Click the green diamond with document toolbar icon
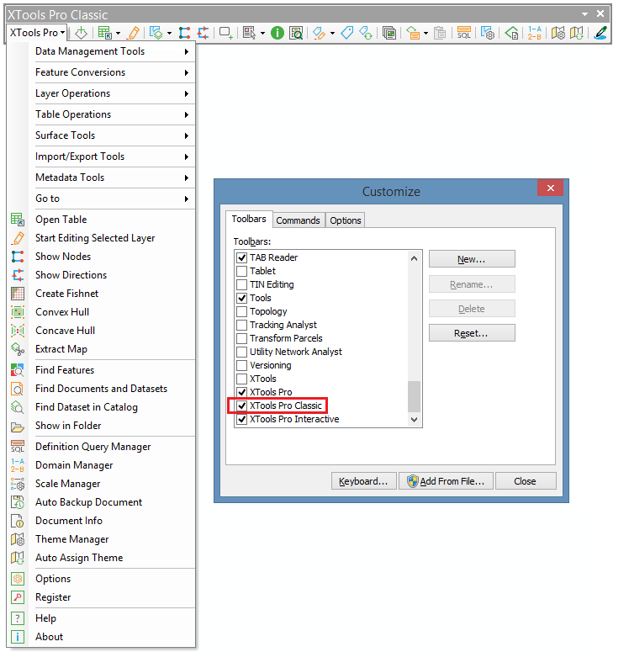The height and width of the screenshot is (652, 629). [511, 33]
